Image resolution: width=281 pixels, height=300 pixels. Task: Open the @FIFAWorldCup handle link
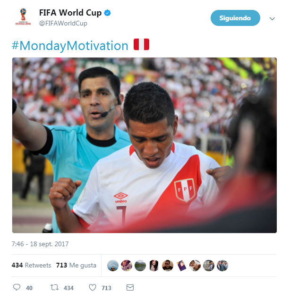[63, 23]
